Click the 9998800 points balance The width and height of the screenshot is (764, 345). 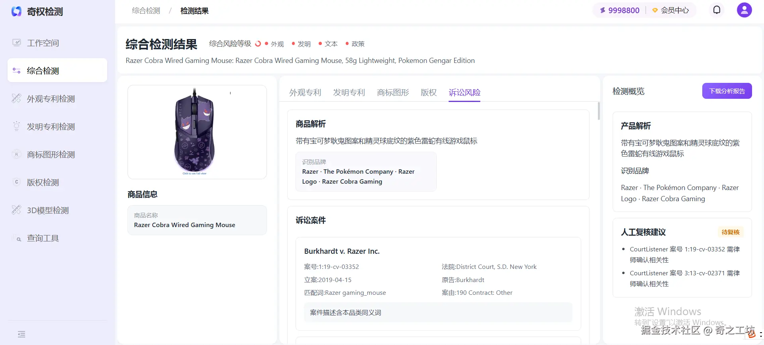[619, 10]
